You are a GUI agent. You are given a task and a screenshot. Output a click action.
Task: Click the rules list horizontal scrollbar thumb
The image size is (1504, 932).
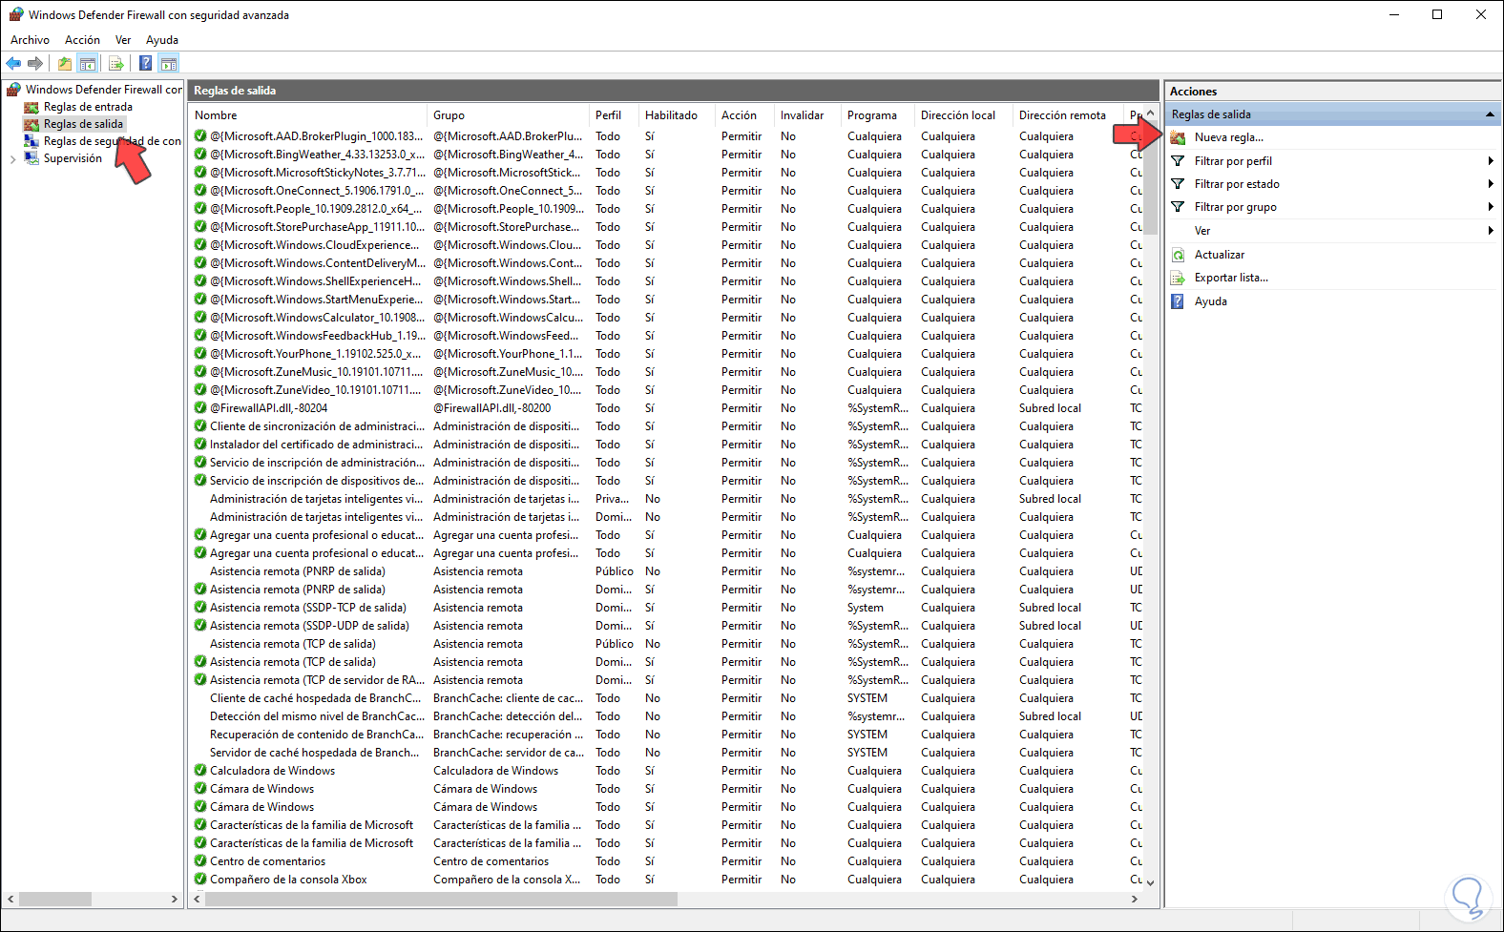click(x=442, y=899)
